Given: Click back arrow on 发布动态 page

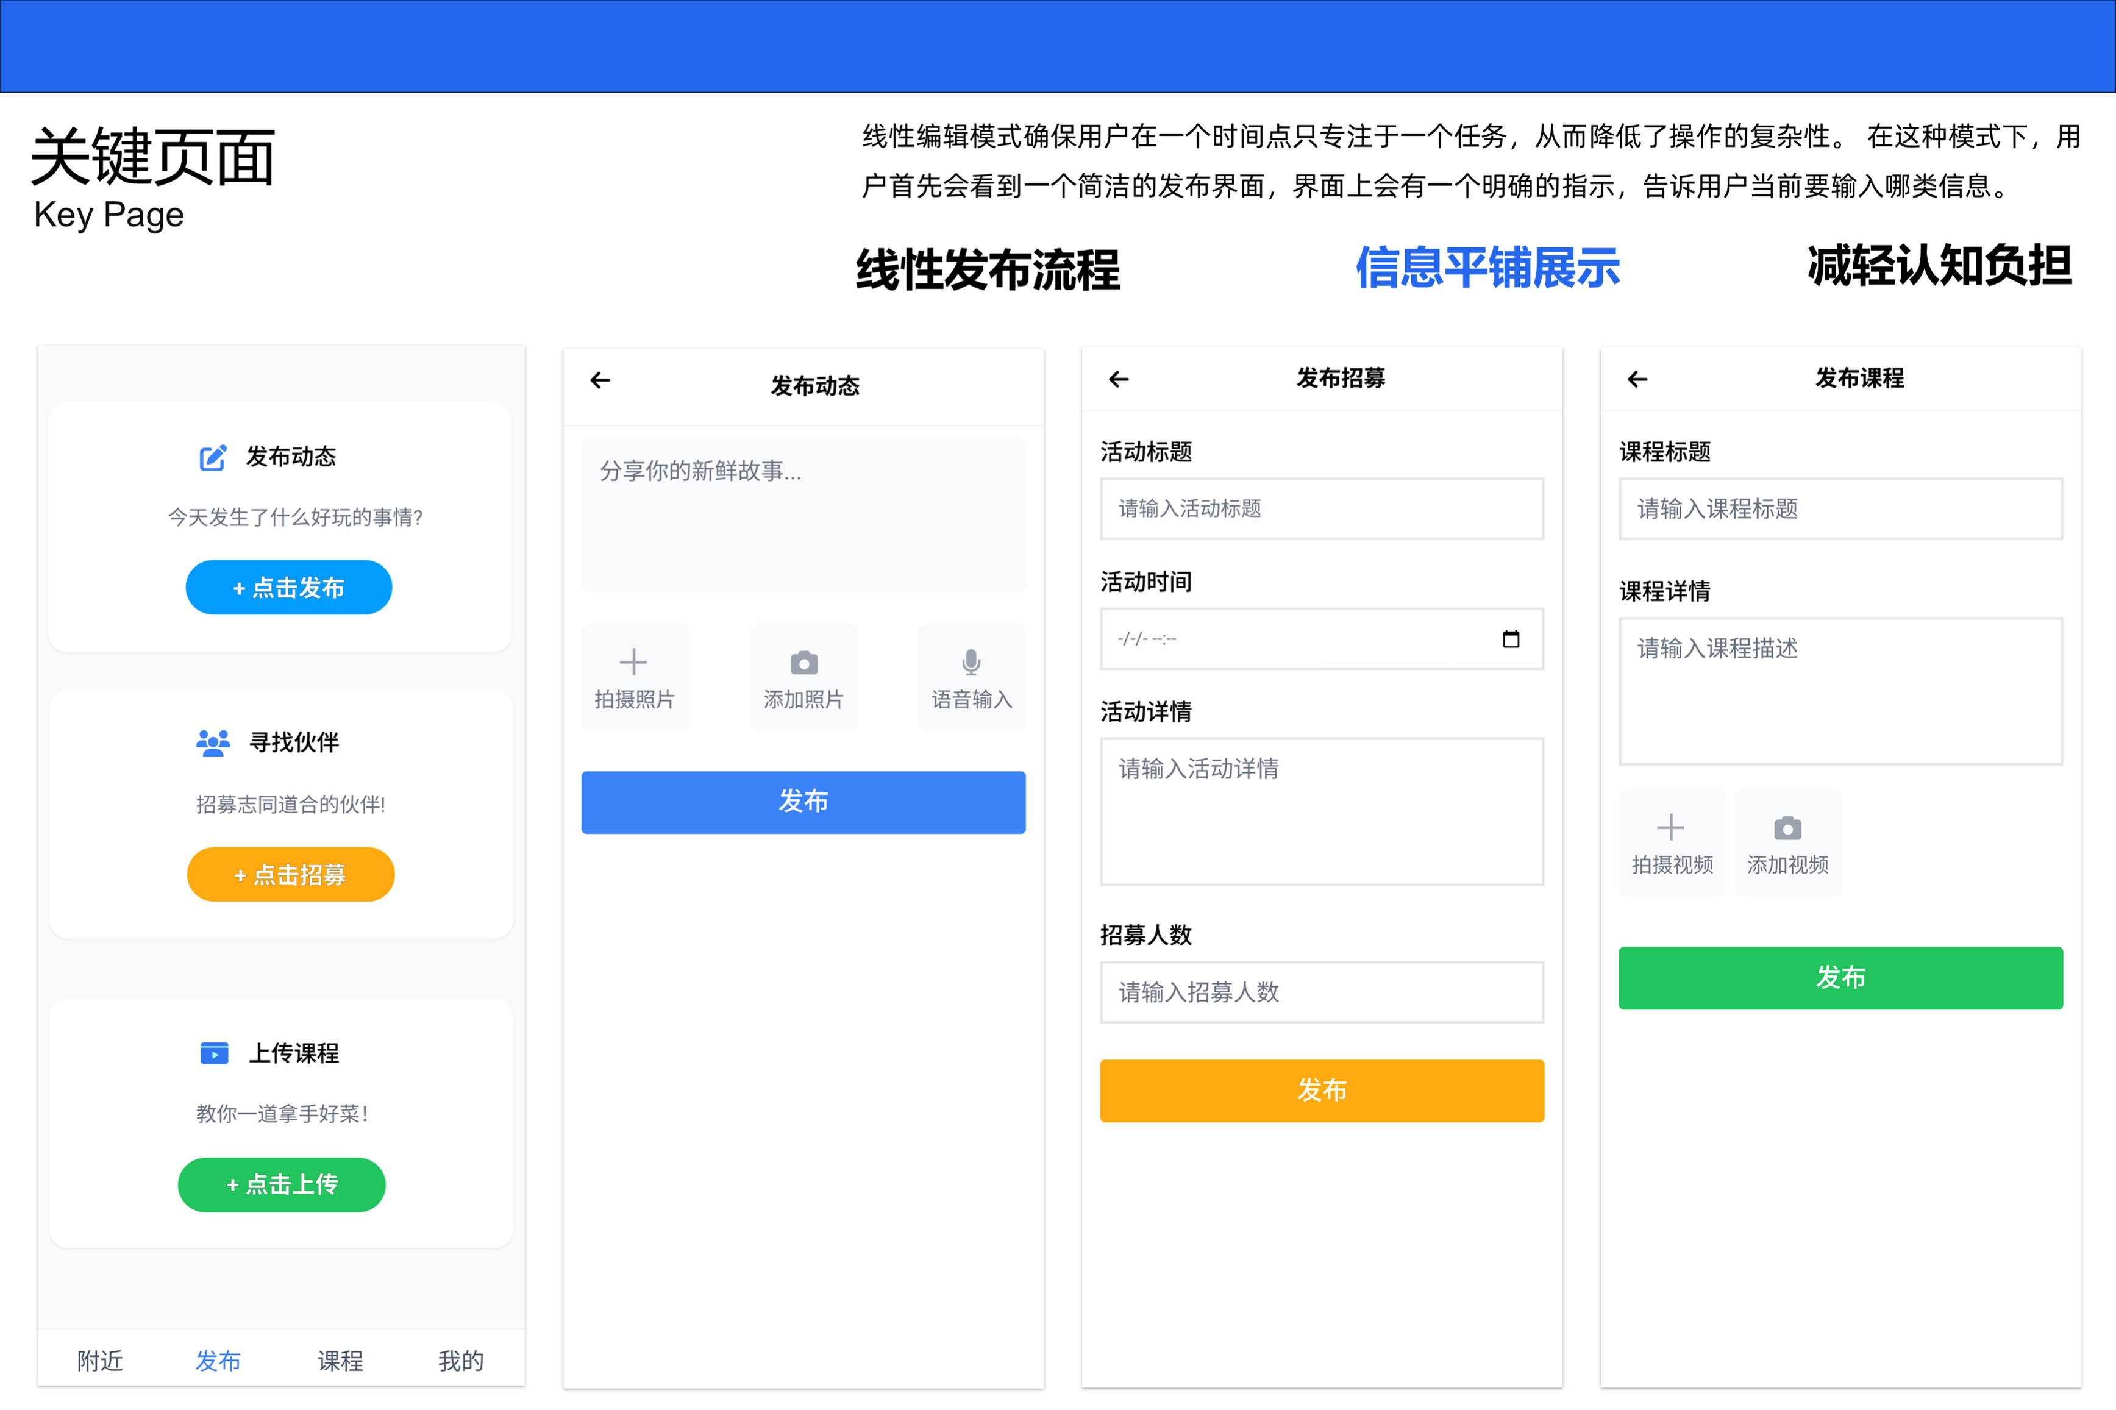Looking at the screenshot, I should pos(600,380).
